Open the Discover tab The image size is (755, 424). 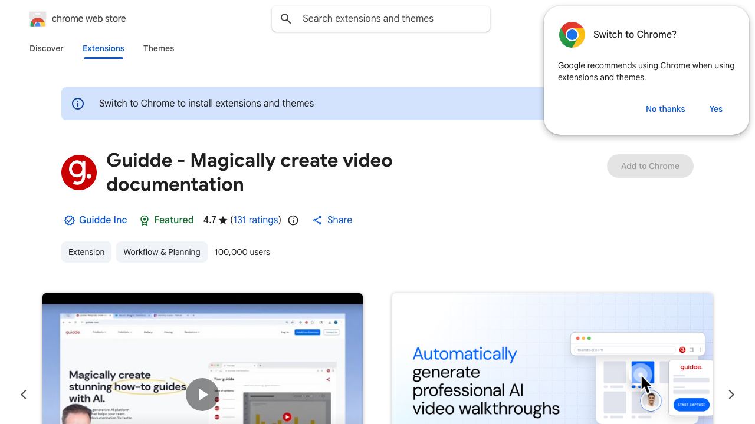coord(47,48)
